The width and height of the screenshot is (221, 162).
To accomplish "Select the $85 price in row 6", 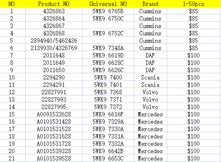I will (193, 48).
